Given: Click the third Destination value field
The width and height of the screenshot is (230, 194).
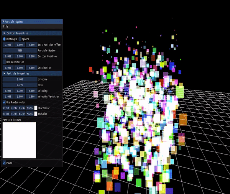Looking at the screenshot, I should (31, 68).
